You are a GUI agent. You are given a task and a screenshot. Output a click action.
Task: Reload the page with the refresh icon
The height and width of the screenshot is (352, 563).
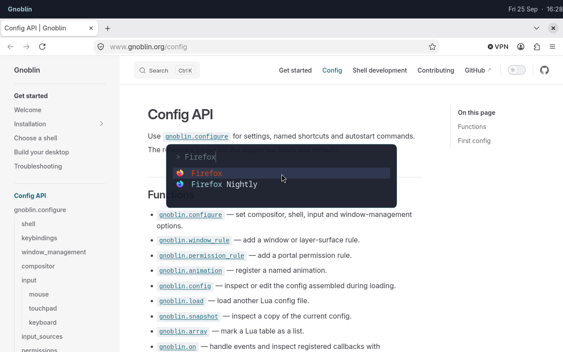tap(42, 47)
